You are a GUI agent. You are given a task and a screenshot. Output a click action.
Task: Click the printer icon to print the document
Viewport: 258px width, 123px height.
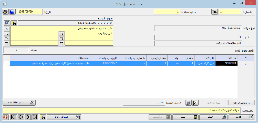coord(5,12)
